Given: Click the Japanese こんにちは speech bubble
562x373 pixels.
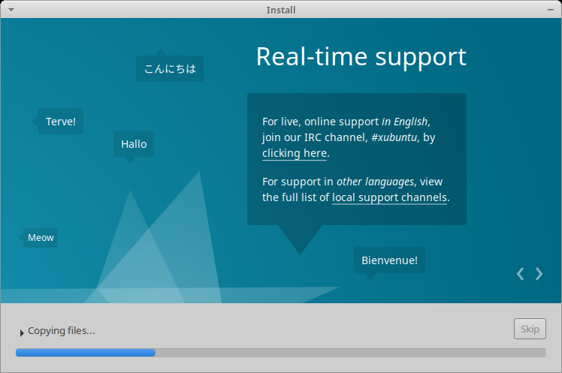Looking at the screenshot, I should [x=170, y=69].
